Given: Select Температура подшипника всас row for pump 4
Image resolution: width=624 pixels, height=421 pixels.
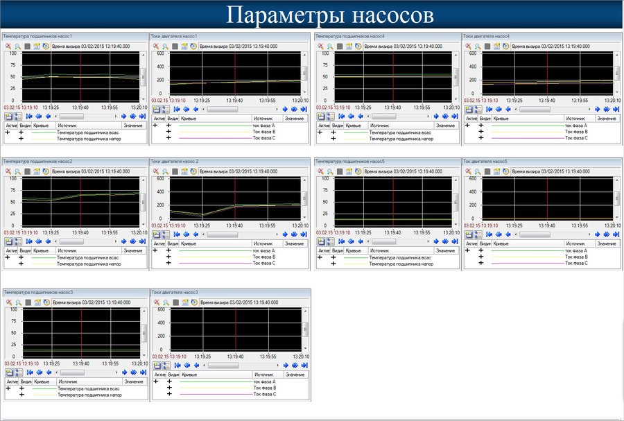Looking at the screenshot, I should click(397, 132).
